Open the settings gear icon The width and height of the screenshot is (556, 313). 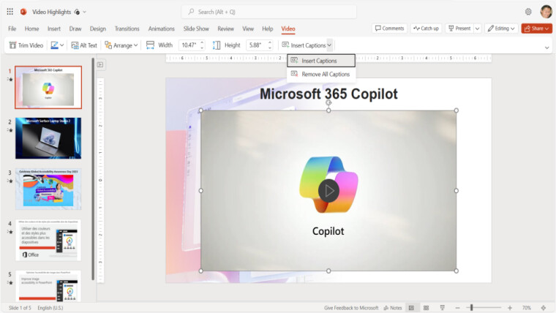[x=528, y=12]
